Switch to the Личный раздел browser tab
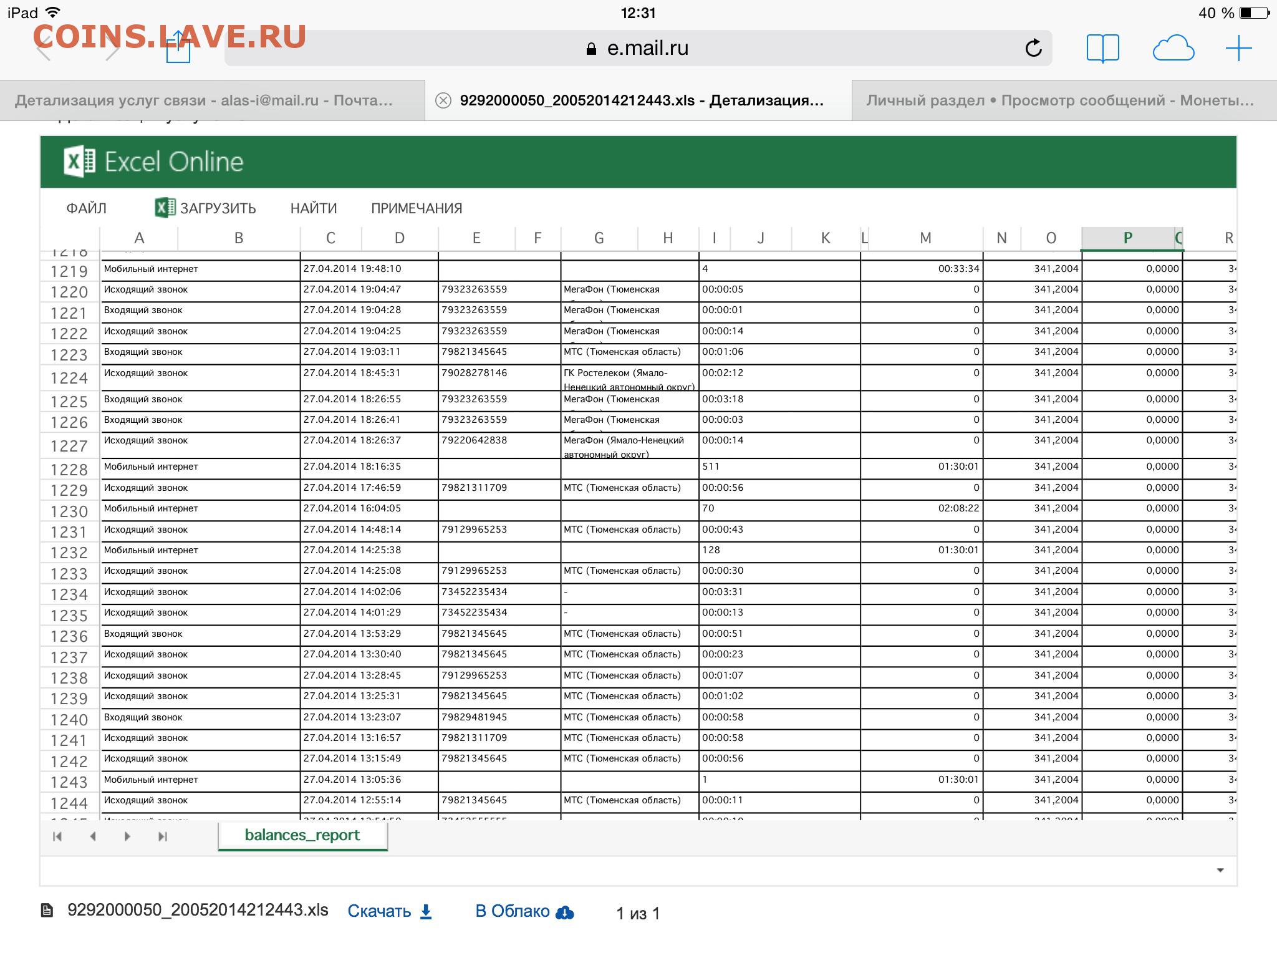The width and height of the screenshot is (1277, 958). pos(1064,100)
